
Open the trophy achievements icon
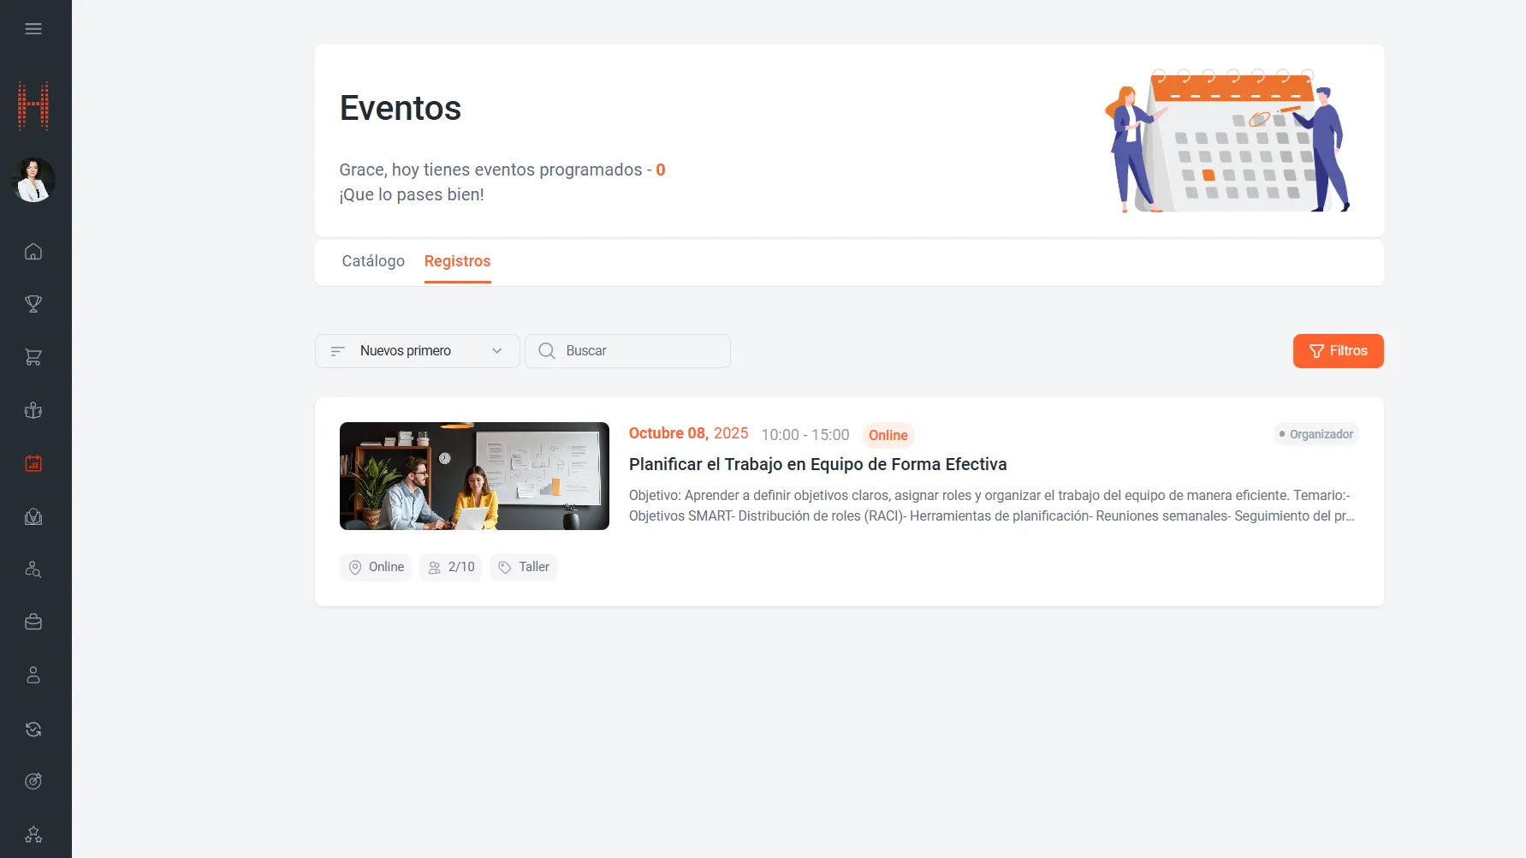(33, 304)
